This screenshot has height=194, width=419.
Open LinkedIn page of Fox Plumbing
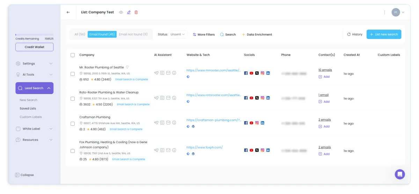268,150
